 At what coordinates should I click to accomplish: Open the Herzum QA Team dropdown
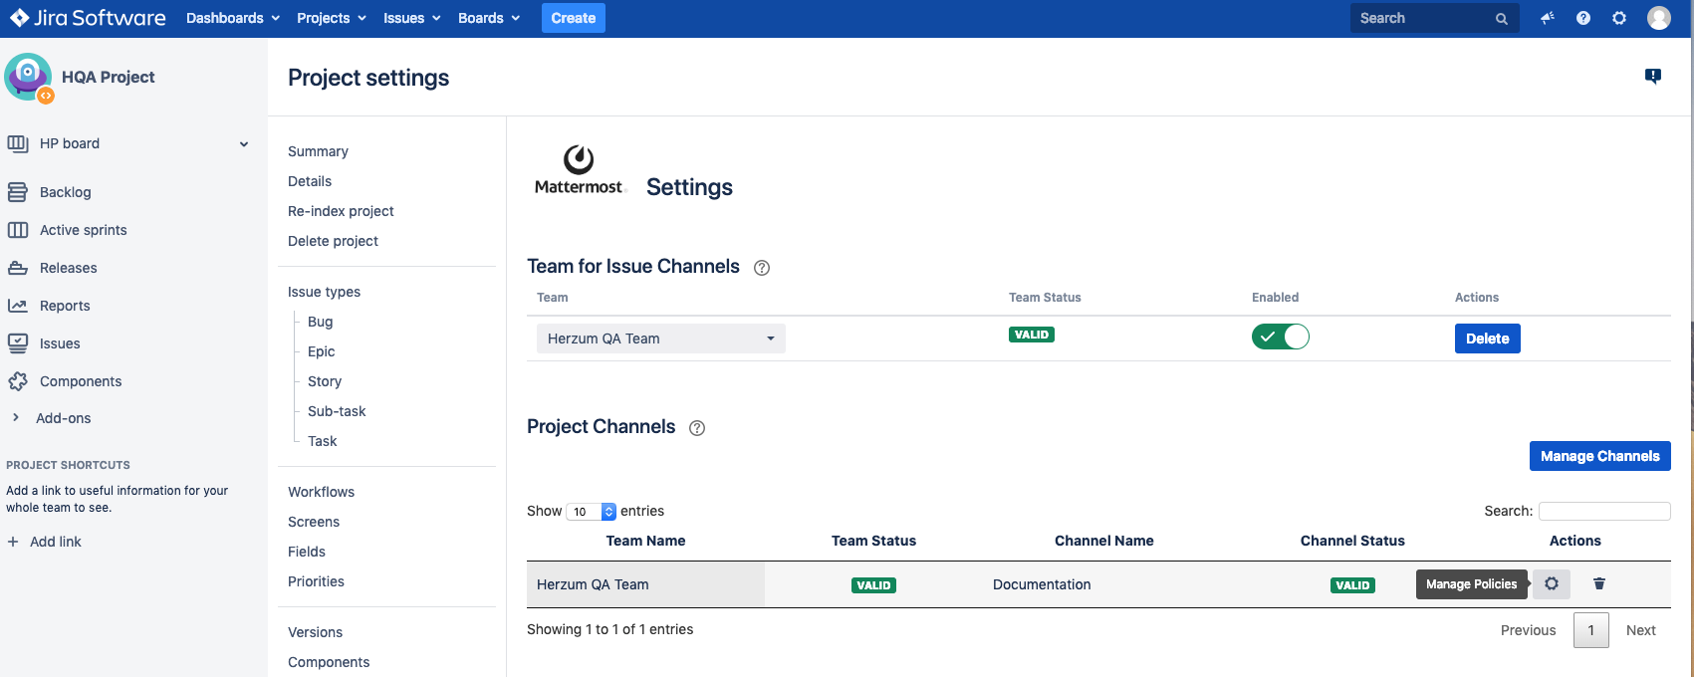tap(660, 338)
